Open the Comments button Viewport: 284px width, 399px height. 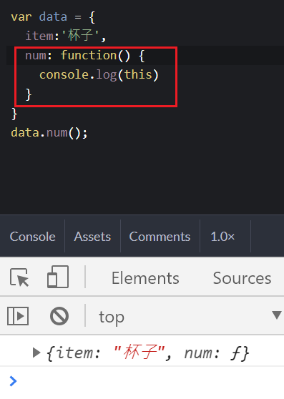click(x=160, y=237)
